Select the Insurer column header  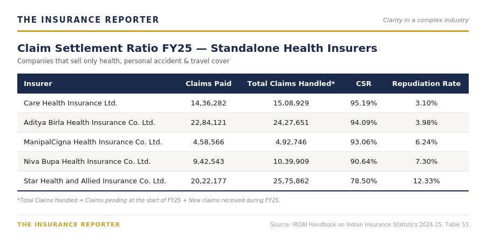click(x=38, y=84)
